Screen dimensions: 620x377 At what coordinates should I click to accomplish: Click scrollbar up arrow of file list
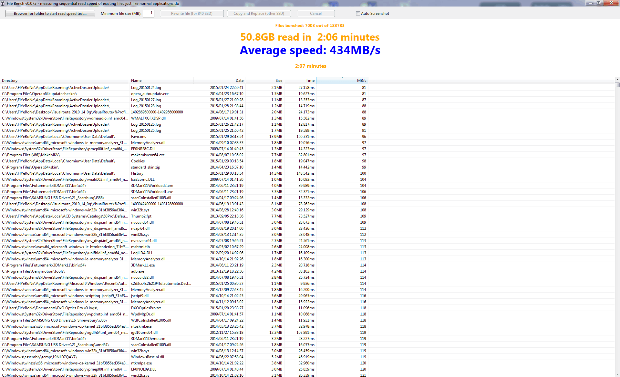tap(617, 80)
